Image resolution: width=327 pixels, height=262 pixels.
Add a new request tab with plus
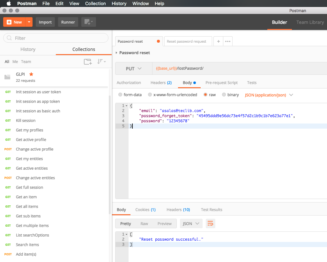coord(218,41)
